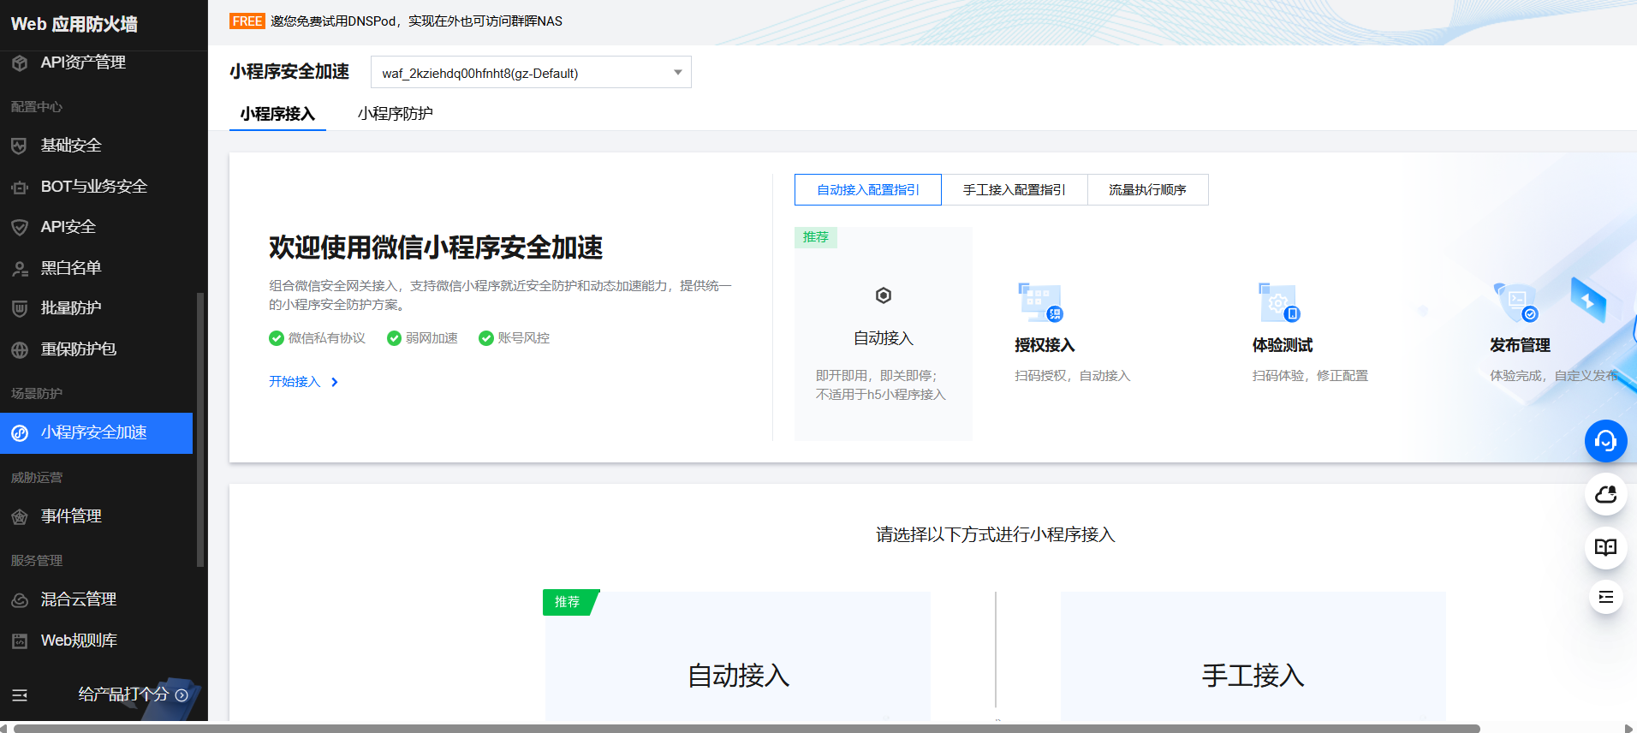Click the 体验测试 heading text
The image size is (1637, 733).
[x=1283, y=345]
